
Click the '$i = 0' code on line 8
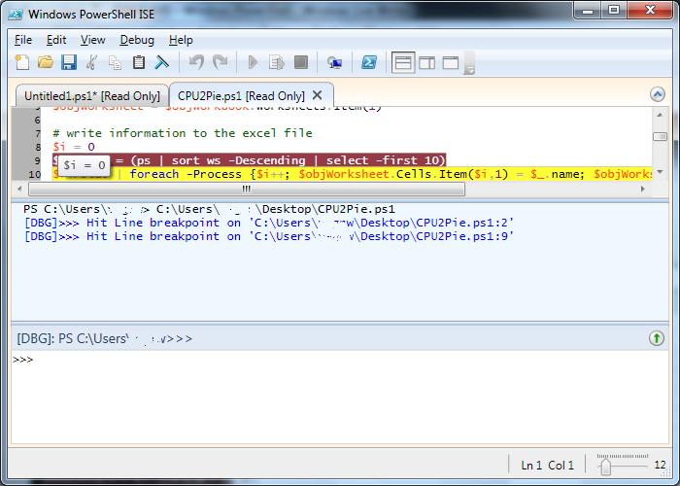pyautogui.click(x=74, y=147)
